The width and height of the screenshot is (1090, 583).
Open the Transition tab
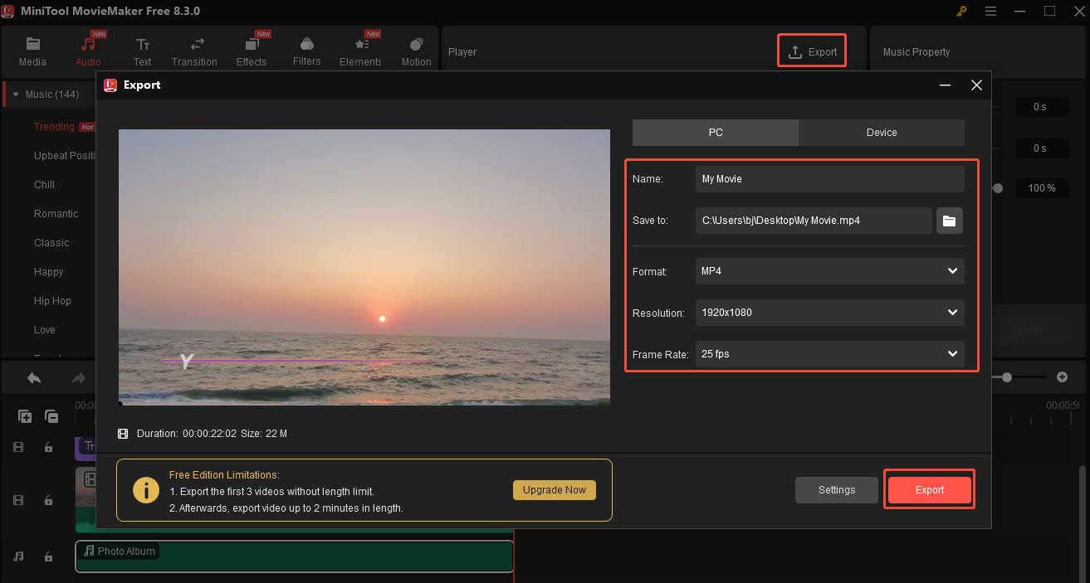point(194,51)
